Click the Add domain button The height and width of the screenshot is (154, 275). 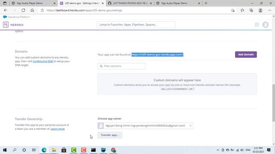pyautogui.click(x=246, y=54)
